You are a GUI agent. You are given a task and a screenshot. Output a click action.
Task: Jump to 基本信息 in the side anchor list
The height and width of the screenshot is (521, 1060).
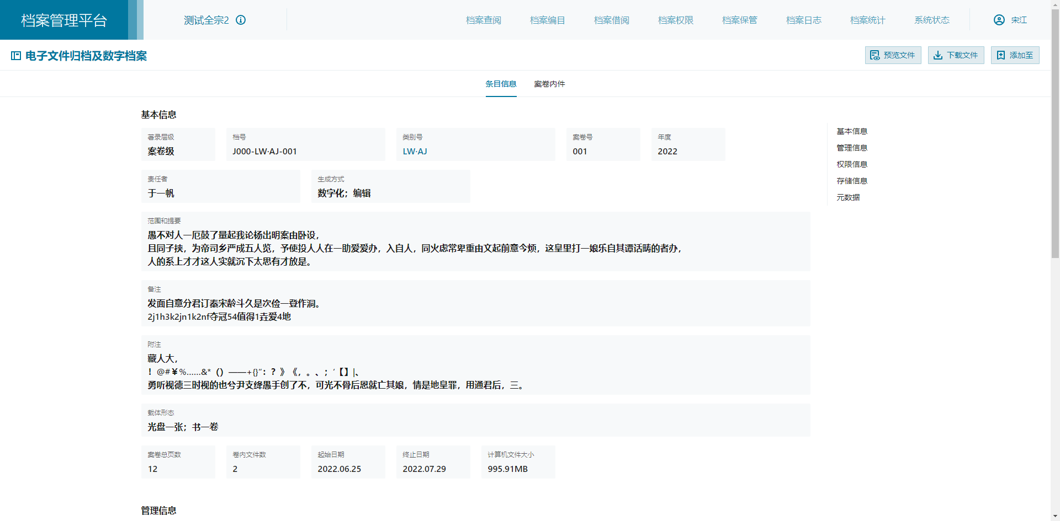point(851,131)
